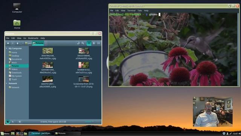Image resolution: width=241 pixels, height=136 pixels.
Task: Open Edit menu in Pictures window
Action: tap(13, 38)
